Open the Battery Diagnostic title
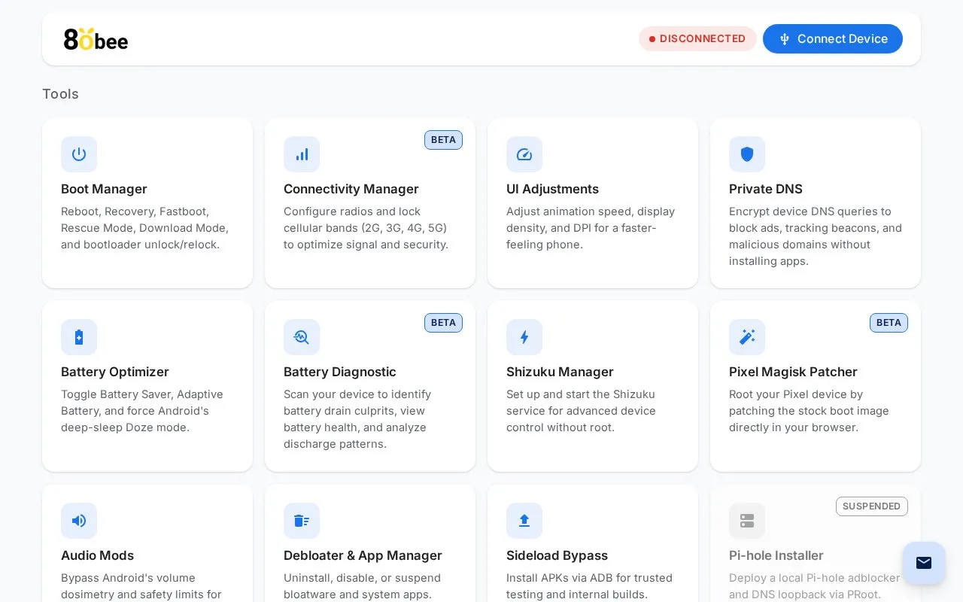 340,372
